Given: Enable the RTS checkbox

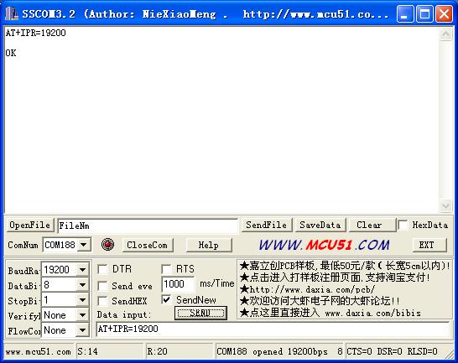Looking at the screenshot, I should (x=166, y=269).
